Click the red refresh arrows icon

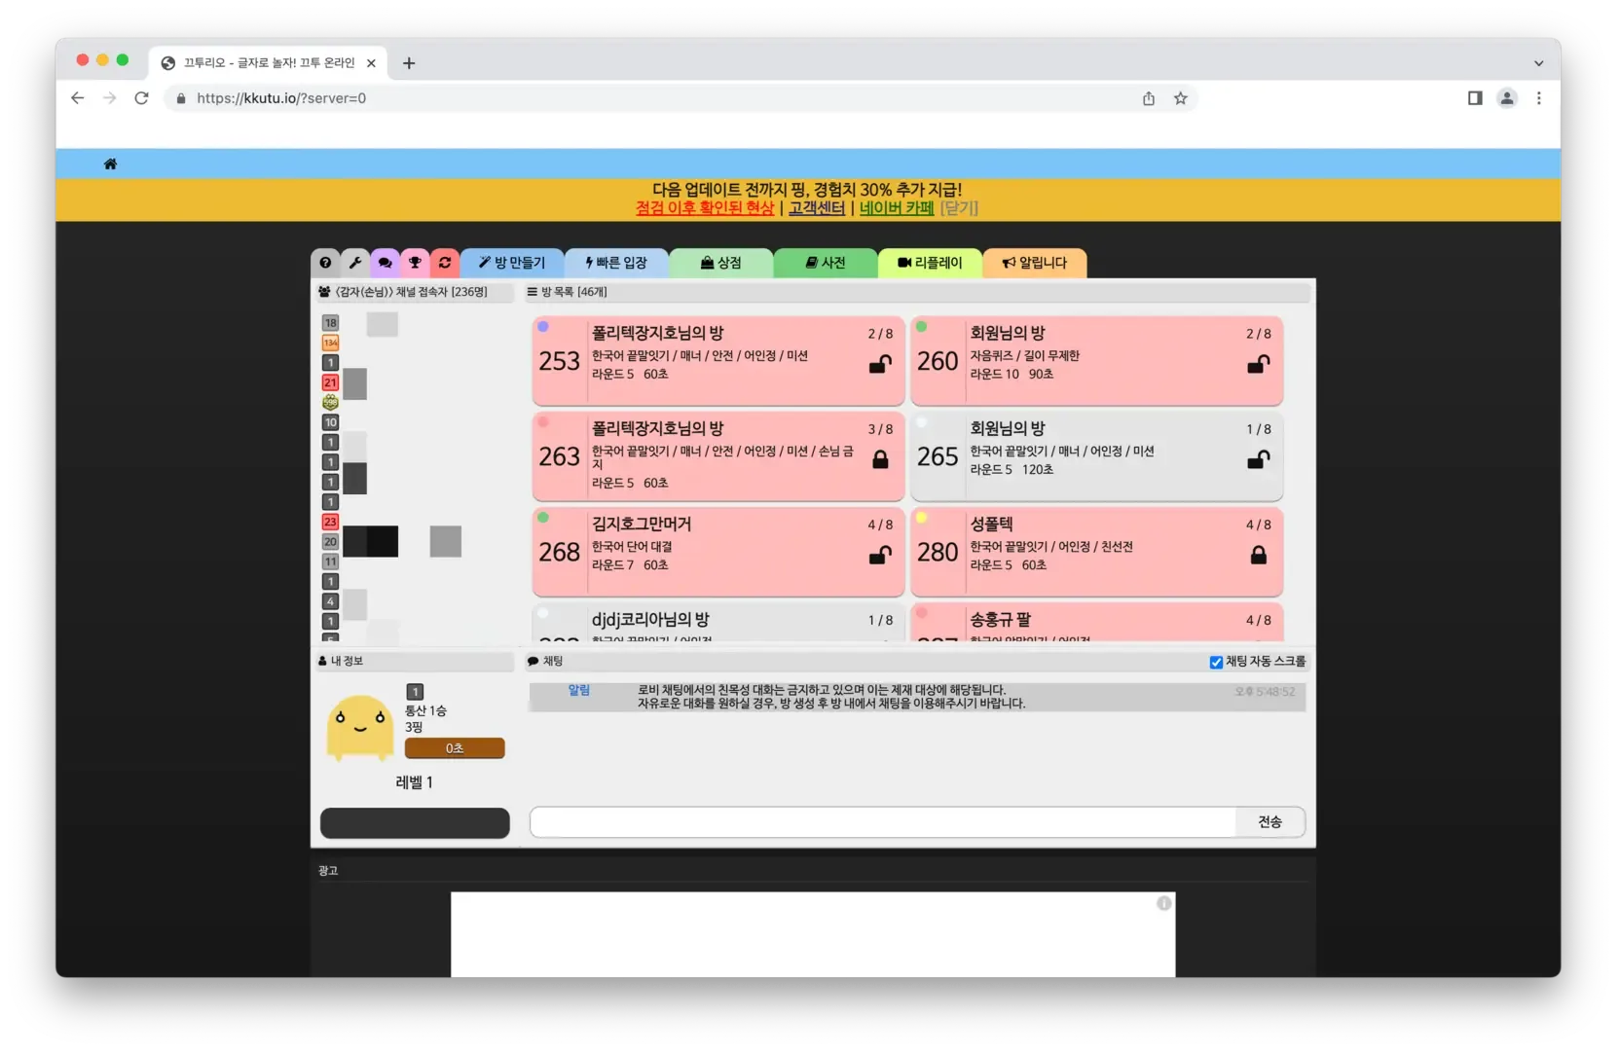(445, 263)
